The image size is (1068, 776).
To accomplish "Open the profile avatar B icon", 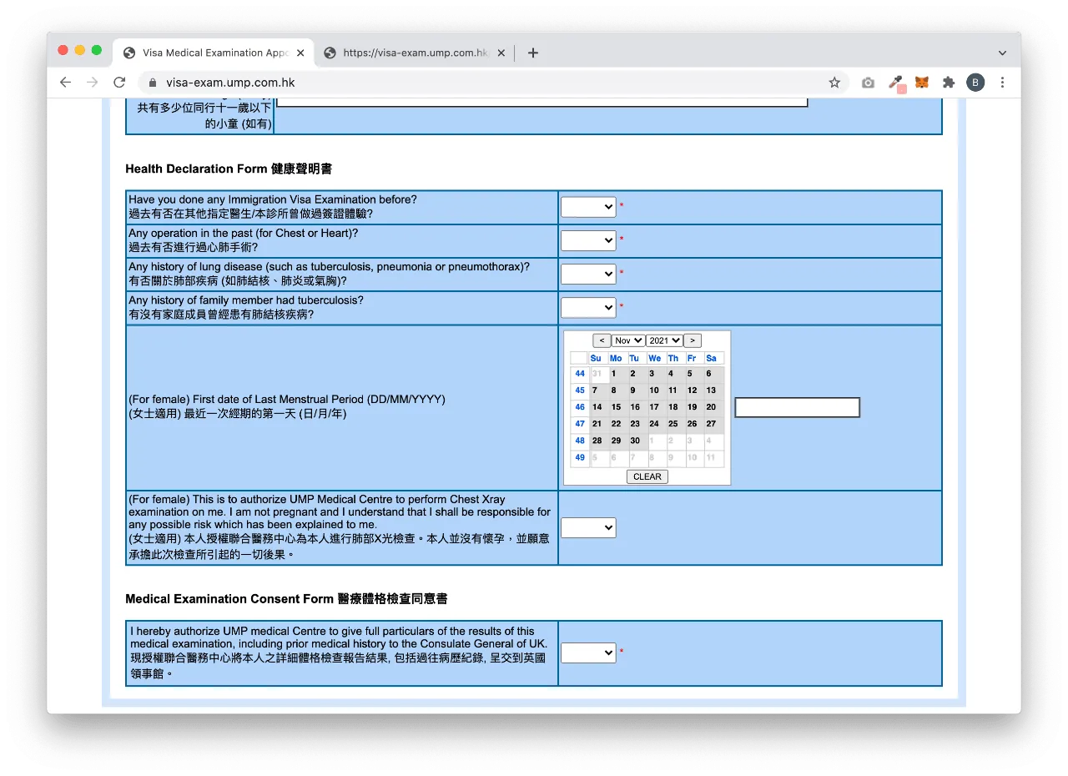I will tap(975, 83).
